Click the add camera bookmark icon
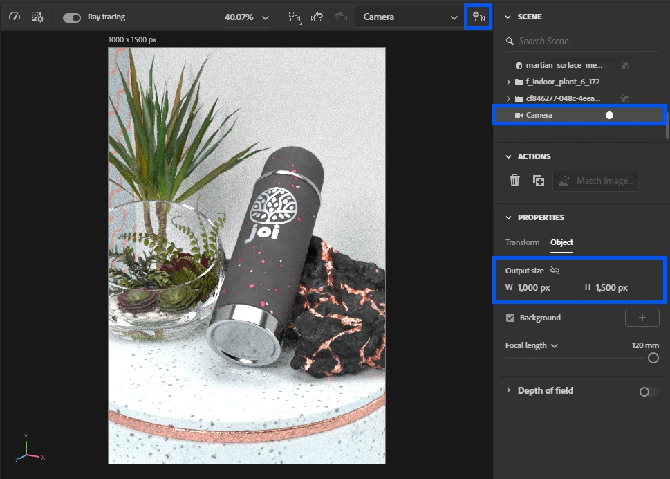 [478, 17]
